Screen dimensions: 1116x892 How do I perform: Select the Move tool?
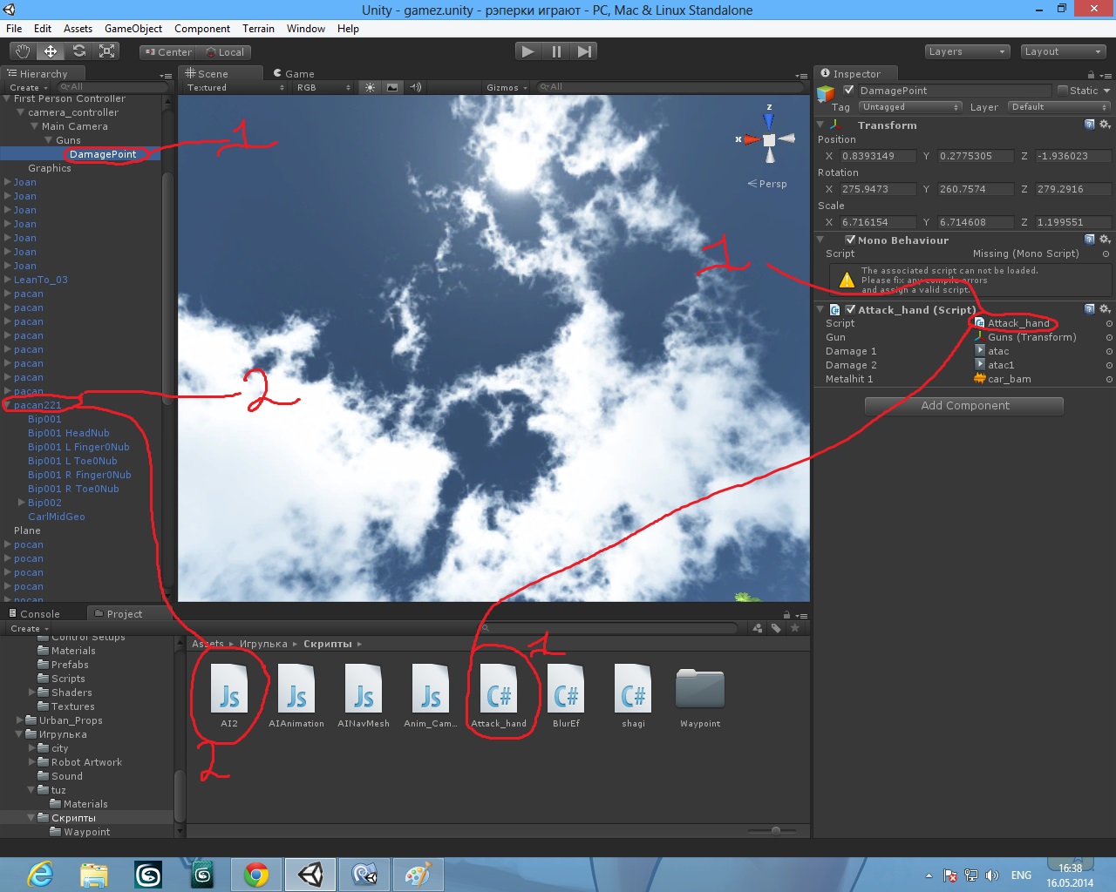click(x=51, y=51)
